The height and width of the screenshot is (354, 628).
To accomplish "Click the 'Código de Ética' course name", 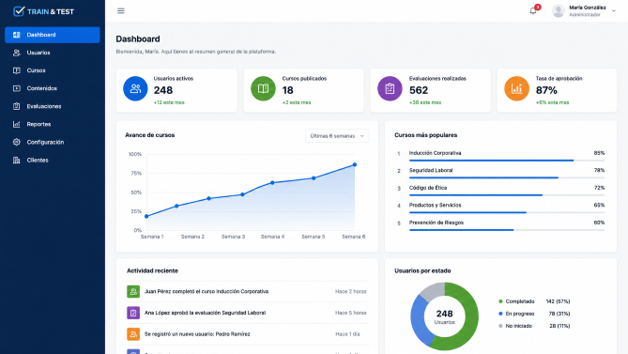I will point(428,188).
